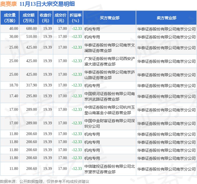The image size is (197, 184).
Task: Open 中国银河证券南京洪武路证券营业部 buyer entry
Action: point(109,96)
